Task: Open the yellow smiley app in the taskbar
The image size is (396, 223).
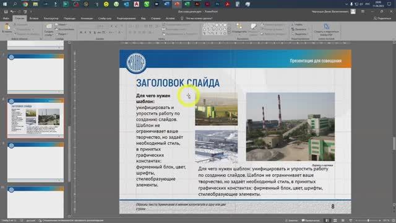Action: 106,4
